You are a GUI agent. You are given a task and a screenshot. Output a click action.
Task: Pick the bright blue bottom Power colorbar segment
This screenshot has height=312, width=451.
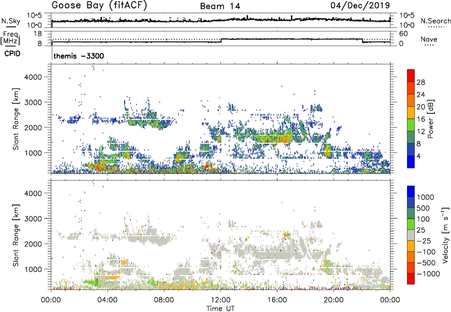pos(411,162)
